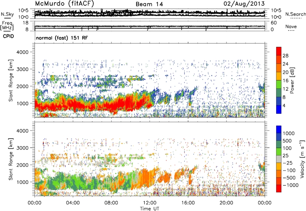The height and width of the screenshot is (211, 306).
Task: Click the Velocity [m s-1] colorbar title
Action: [x=302, y=159]
